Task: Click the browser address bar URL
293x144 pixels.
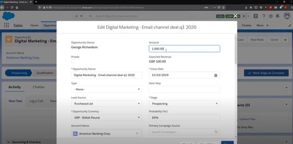Action: pos(99,8)
